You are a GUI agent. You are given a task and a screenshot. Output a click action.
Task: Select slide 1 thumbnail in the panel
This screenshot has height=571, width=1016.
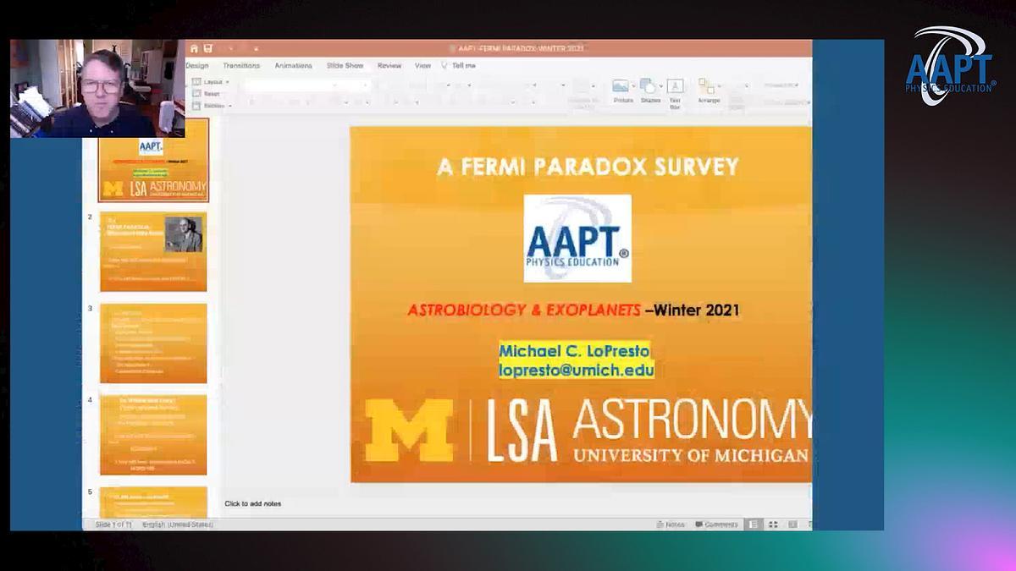pyautogui.click(x=153, y=160)
